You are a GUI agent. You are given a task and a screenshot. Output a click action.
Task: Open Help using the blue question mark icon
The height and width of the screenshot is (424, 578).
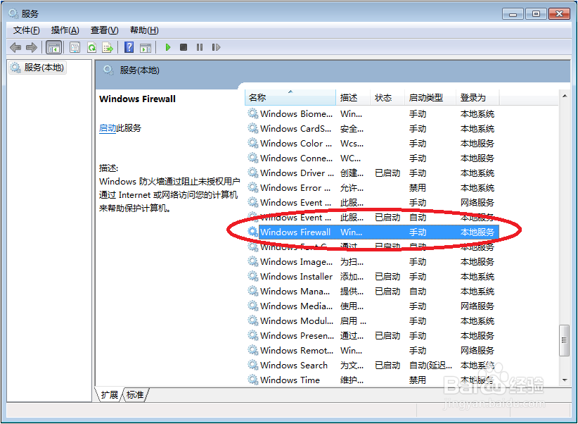click(131, 47)
